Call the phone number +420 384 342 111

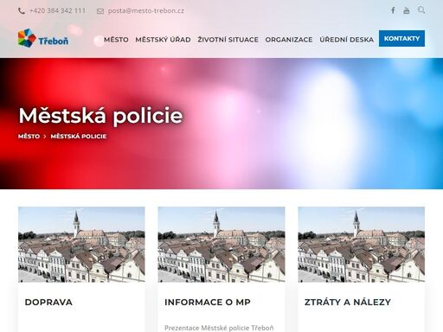point(57,10)
